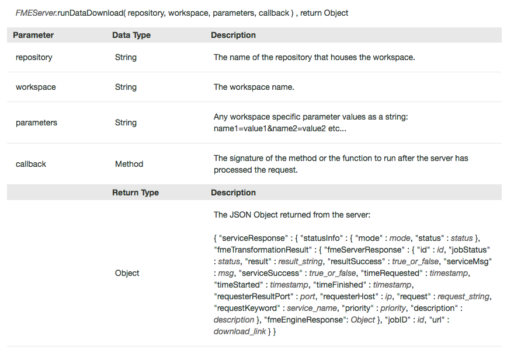Click the parameters row name
The width and height of the screenshot is (528, 350).
point(36,123)
